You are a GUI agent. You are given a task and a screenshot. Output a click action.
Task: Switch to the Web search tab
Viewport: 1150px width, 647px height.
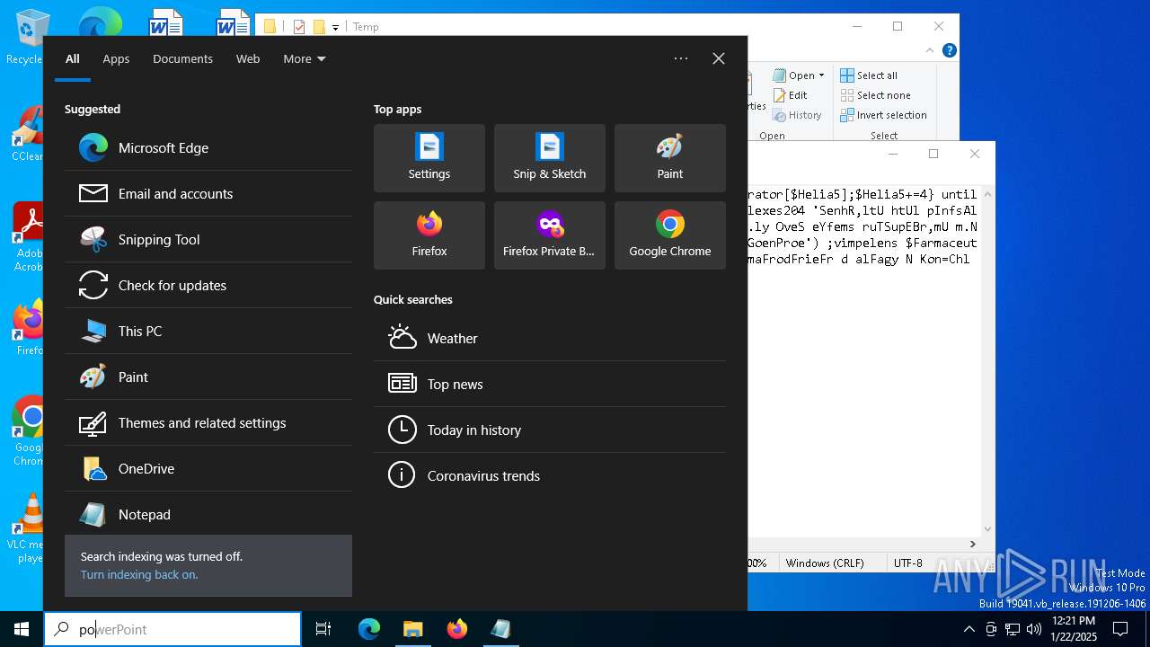click(x=248, y=58)
